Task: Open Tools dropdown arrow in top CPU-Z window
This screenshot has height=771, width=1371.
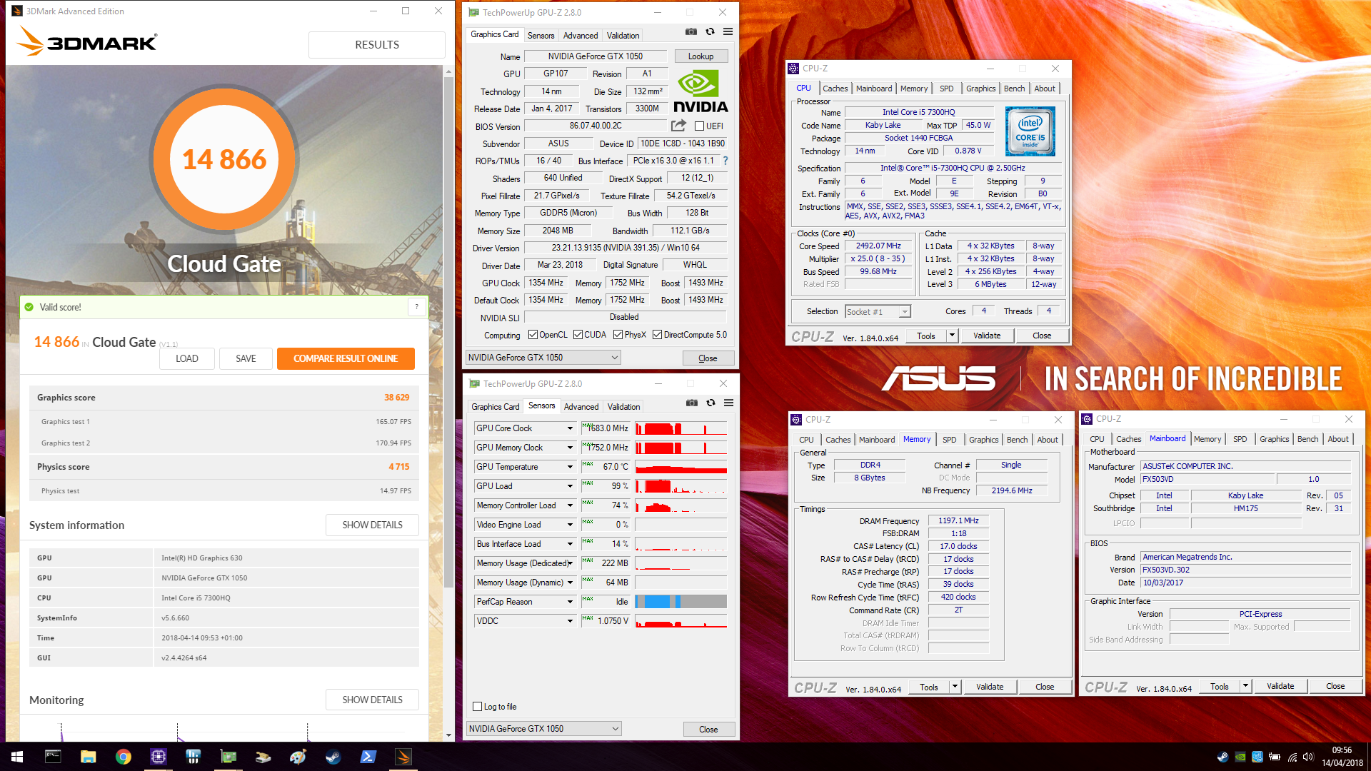Action: (952, 336)
